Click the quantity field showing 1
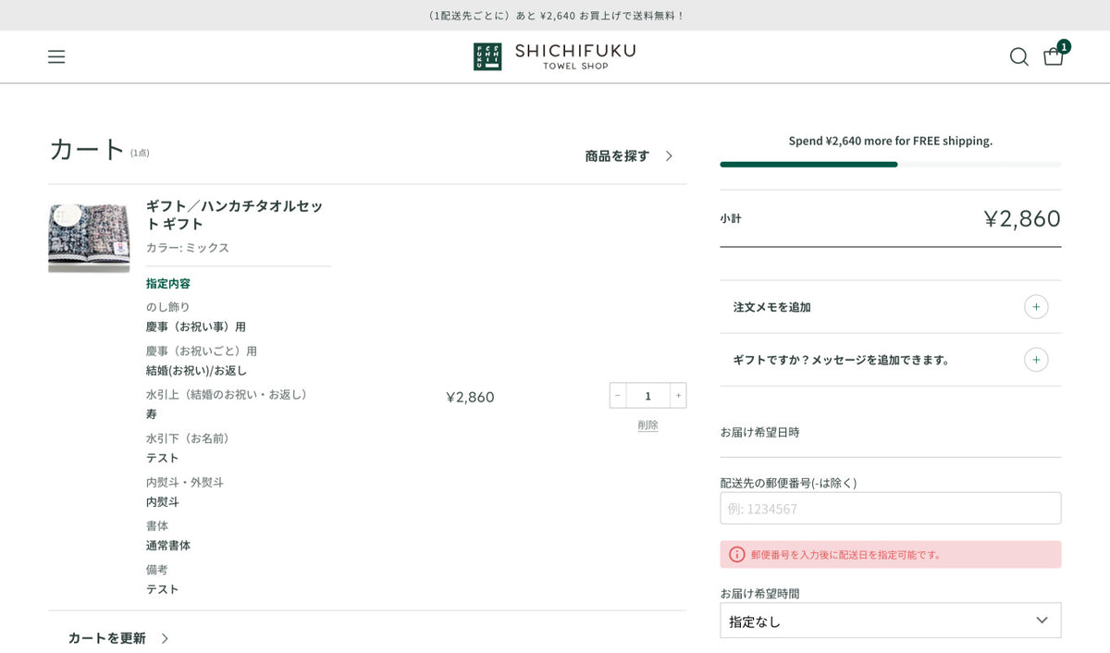The height and width of the screenshot is (653, 1110). coord(647,396)
